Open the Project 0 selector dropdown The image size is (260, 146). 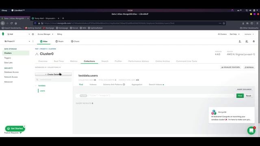[x=17, y=41]
